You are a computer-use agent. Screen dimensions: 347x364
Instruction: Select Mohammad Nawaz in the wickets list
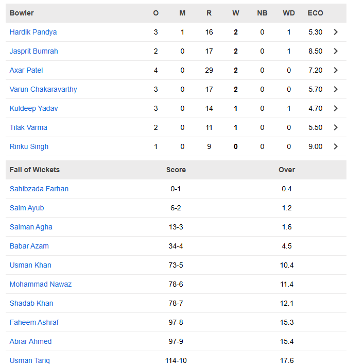(41, 284)
